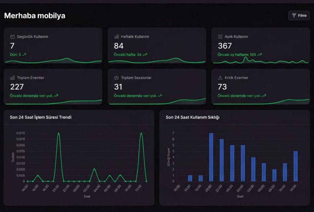Image resolution: width=314 pixels, height=212 pixels.
Task: Click the bar chart icon beside Haftalık Kullanım
Action: (x=116, y=37)
